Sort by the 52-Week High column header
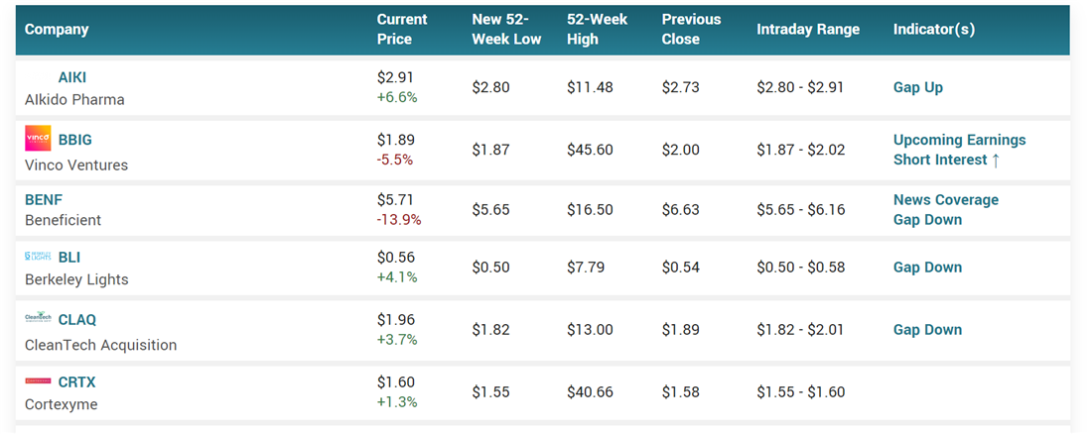Image resolution: width=1092 pixels, height=434 pixels. tap(598, 30)
